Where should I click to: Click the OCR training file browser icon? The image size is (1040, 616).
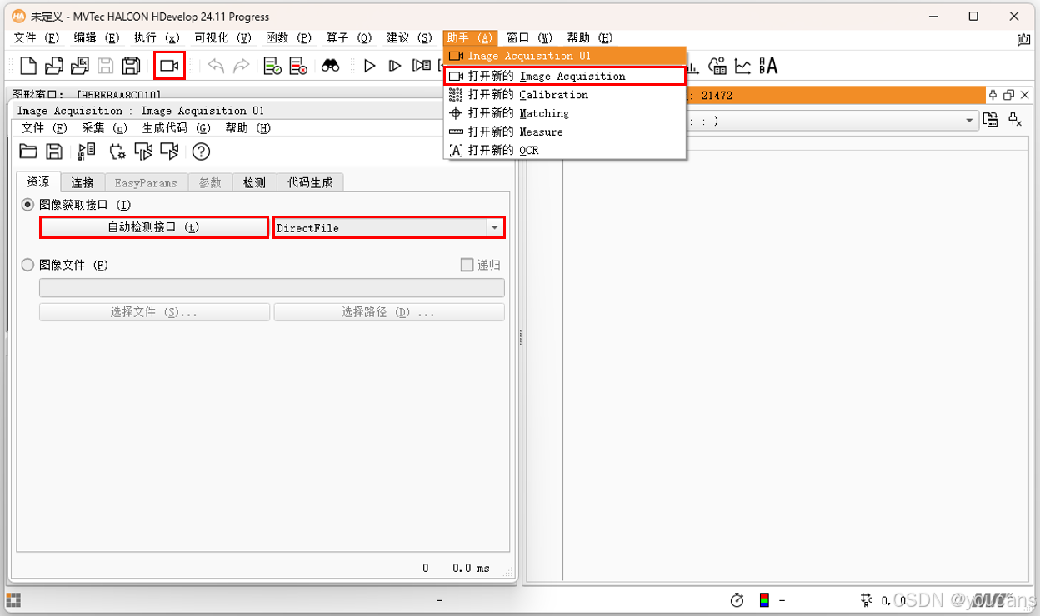click(768, 66)
